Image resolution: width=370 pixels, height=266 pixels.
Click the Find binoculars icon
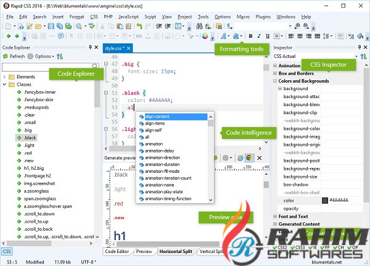(199, 26)
